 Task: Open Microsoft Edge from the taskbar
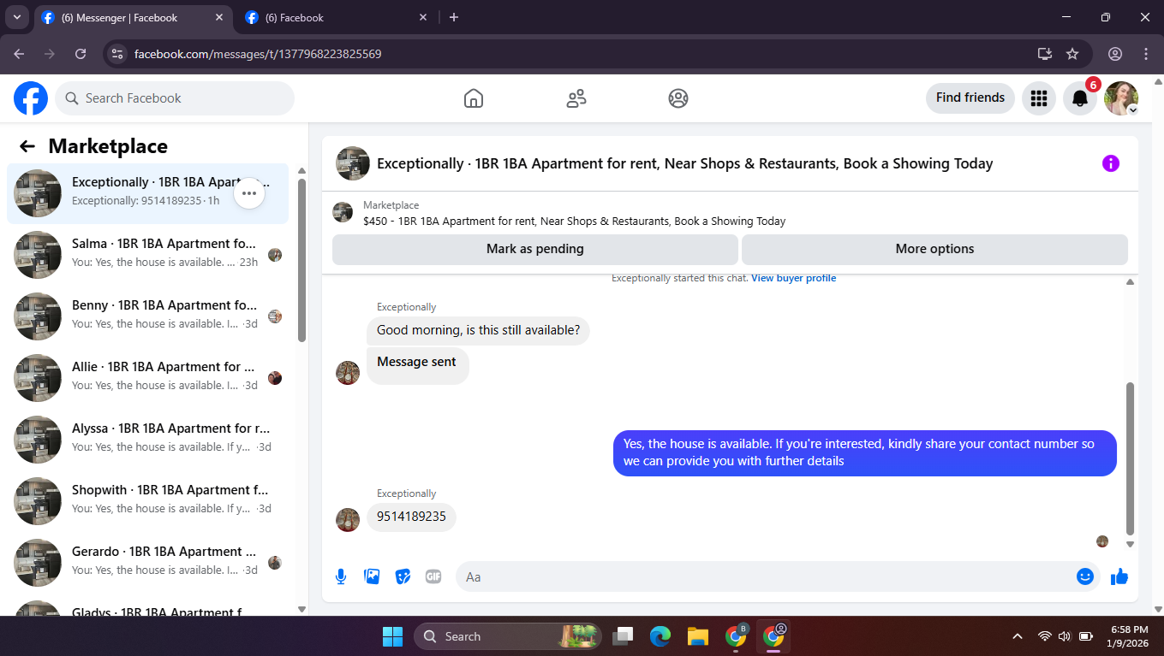[660, 636]
